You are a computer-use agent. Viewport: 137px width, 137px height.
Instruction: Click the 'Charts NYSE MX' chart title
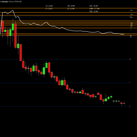tap(15, 2)
